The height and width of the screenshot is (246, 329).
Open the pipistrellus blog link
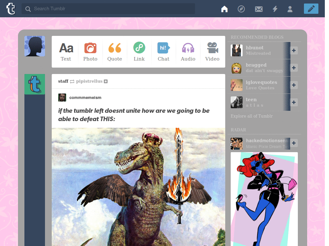click(89, 81)
